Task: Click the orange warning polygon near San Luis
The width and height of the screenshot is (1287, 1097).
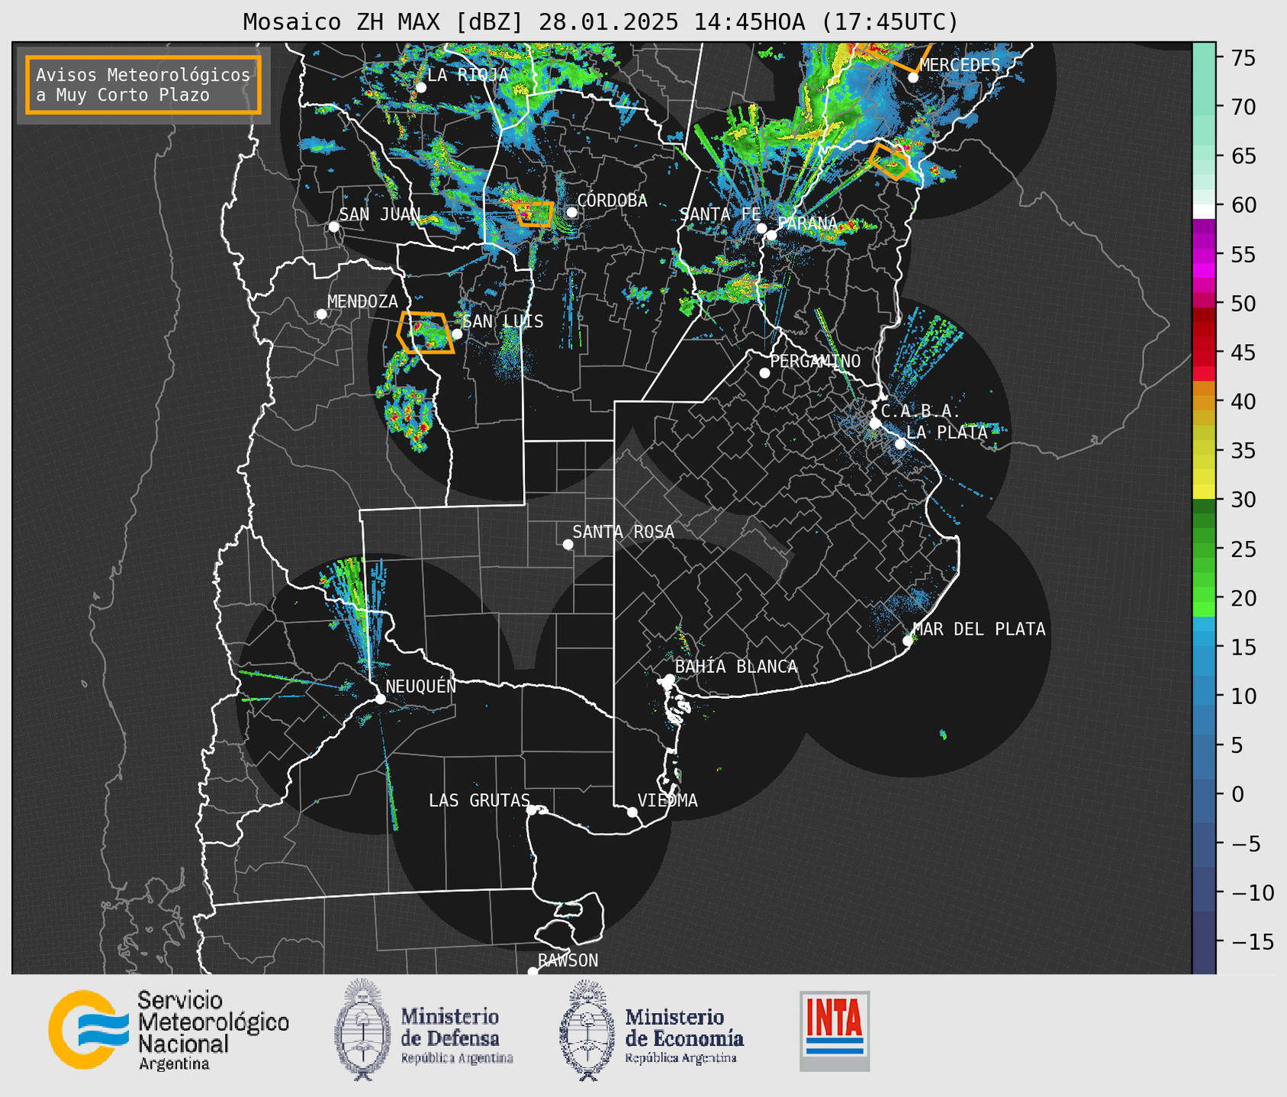Action: coord(426,333)
